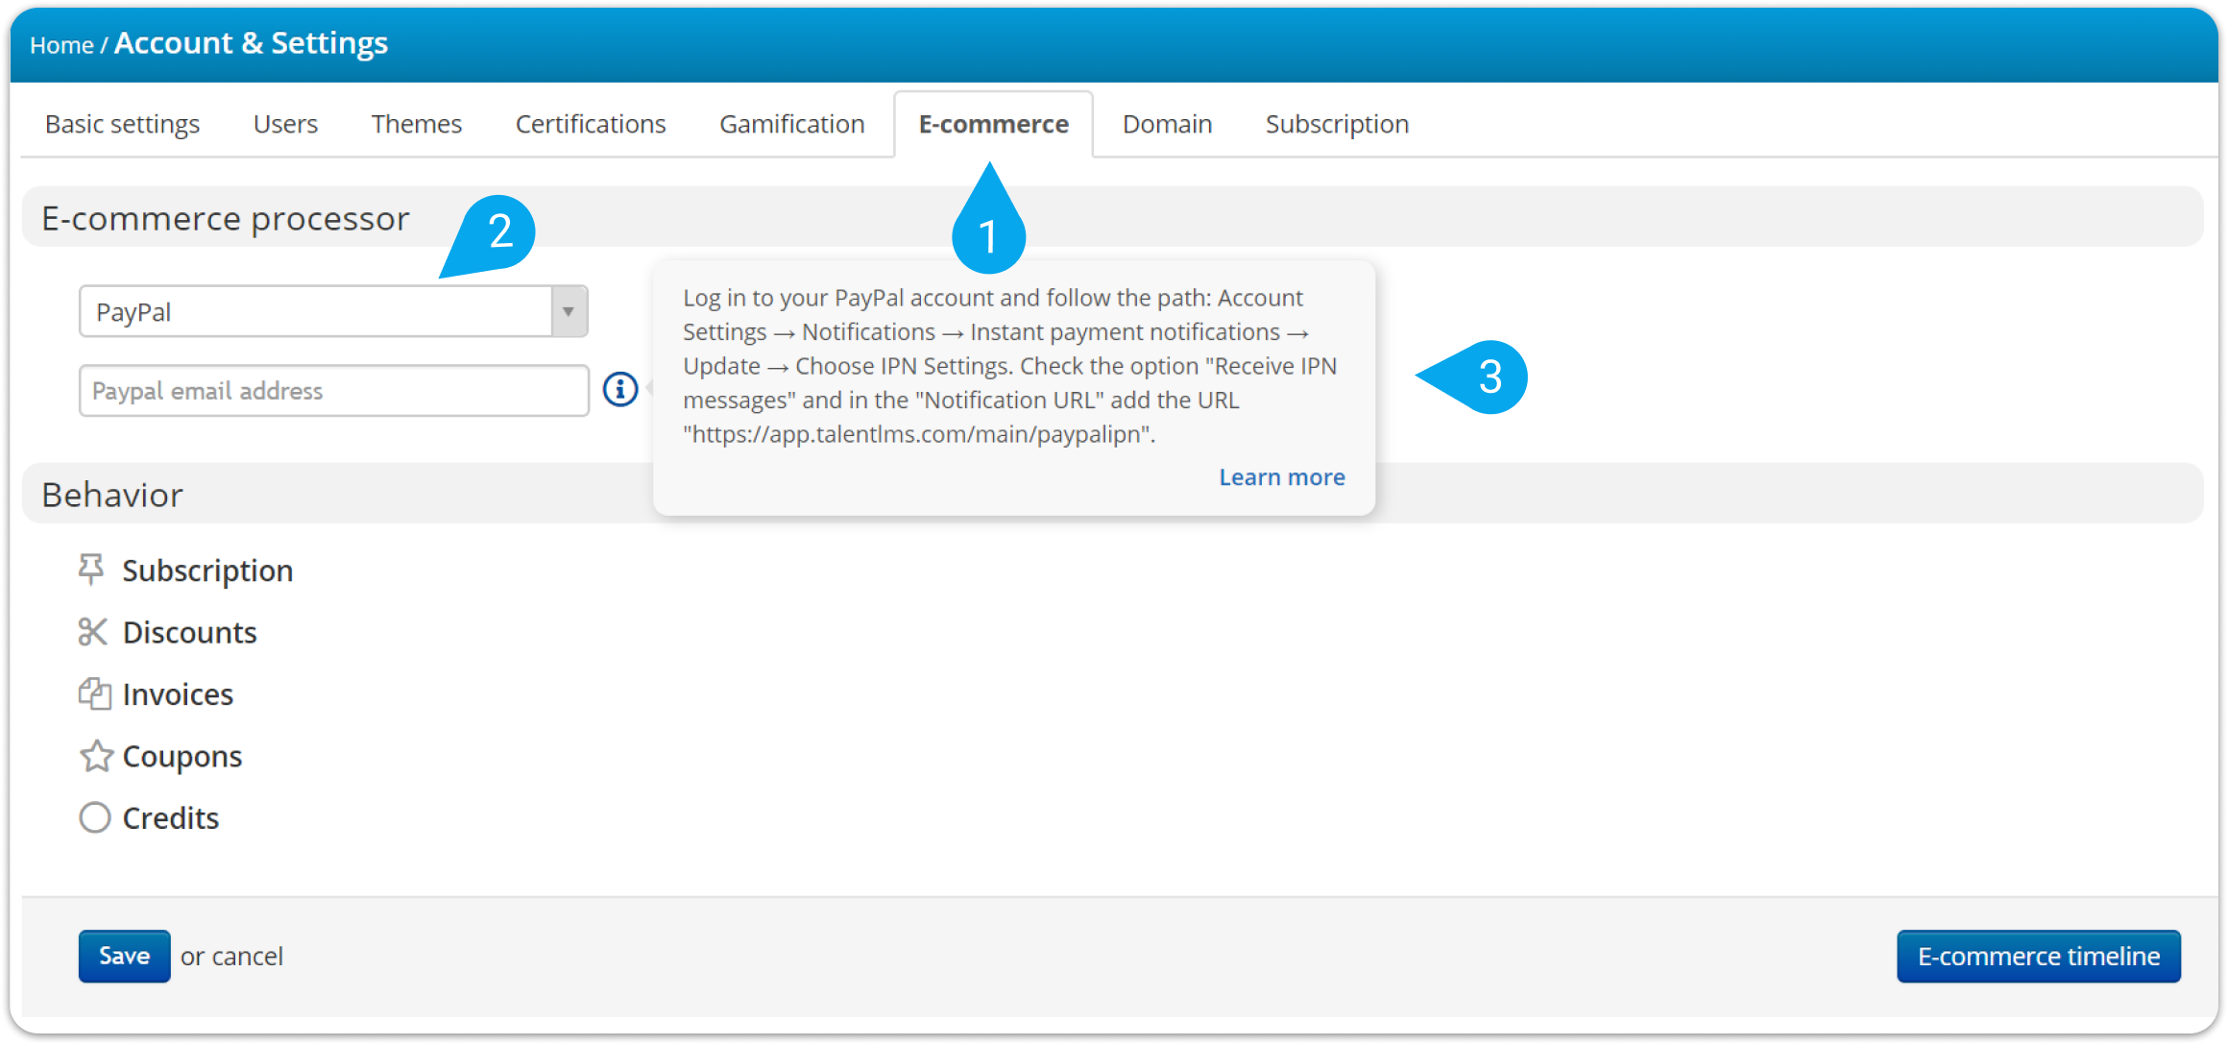Click the Paypal email address field
The image size is (2228, 1045).
(x=334, y=390)
